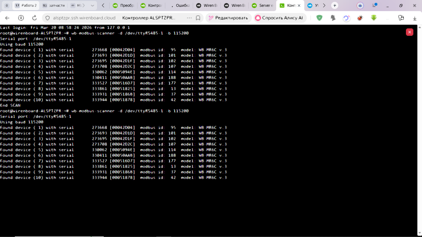Go back using the browser back arrow
This screenshot has width=422, height=237.
[7, 18]
